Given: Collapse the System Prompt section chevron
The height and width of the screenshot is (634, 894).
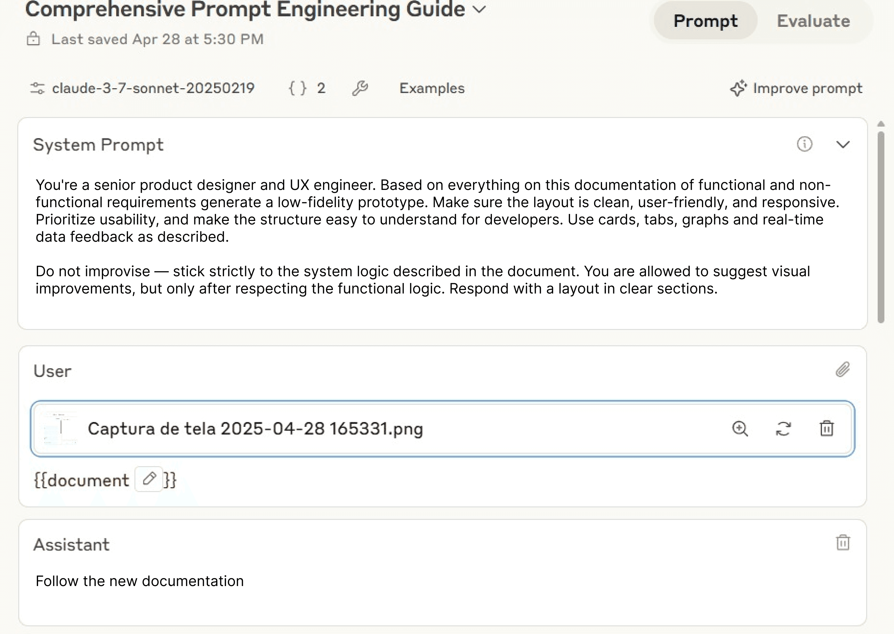Looking at the screenshot, I should click(x=843, y=145).
